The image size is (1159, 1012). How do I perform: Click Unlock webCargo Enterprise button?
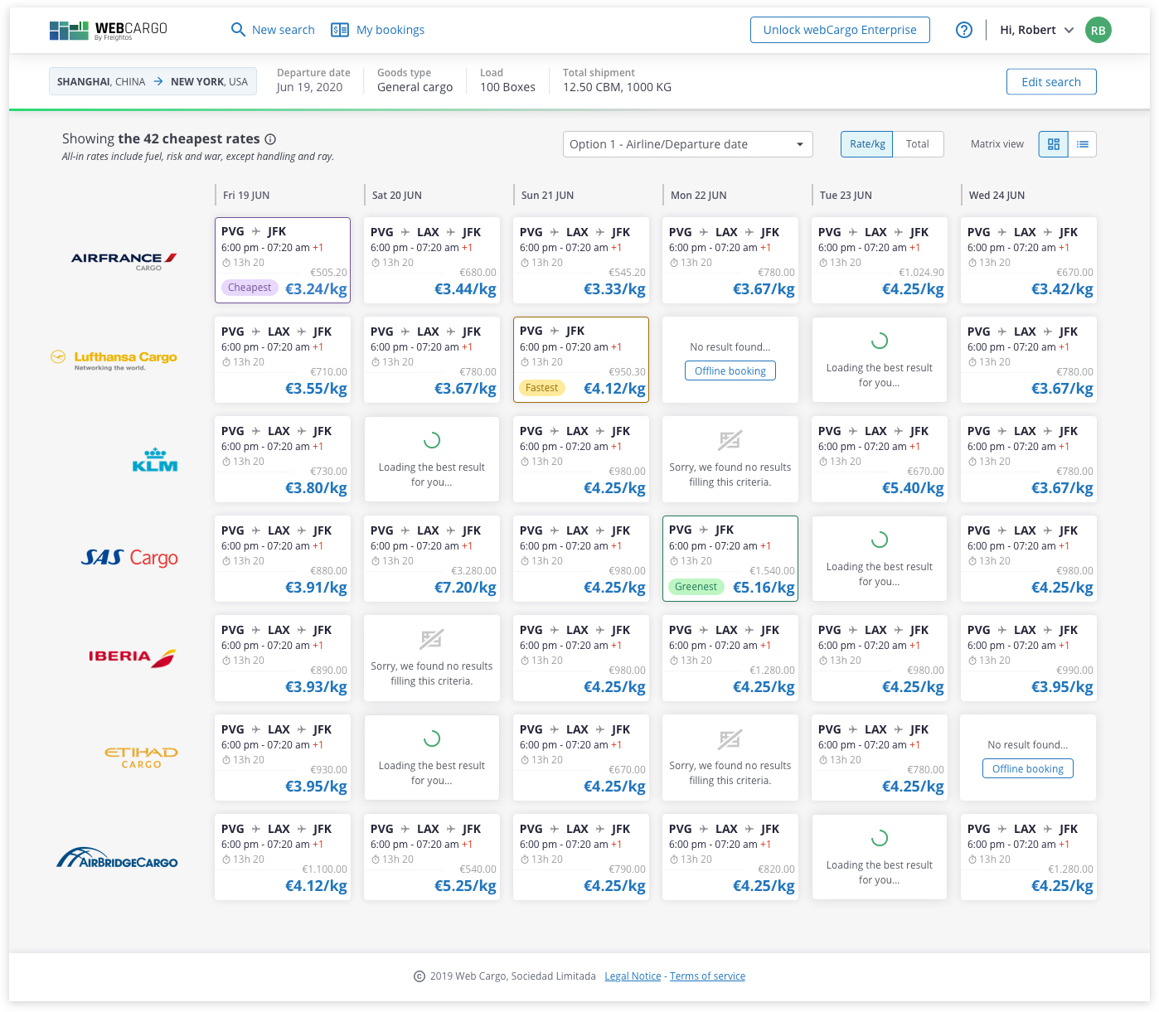point(840,30)
